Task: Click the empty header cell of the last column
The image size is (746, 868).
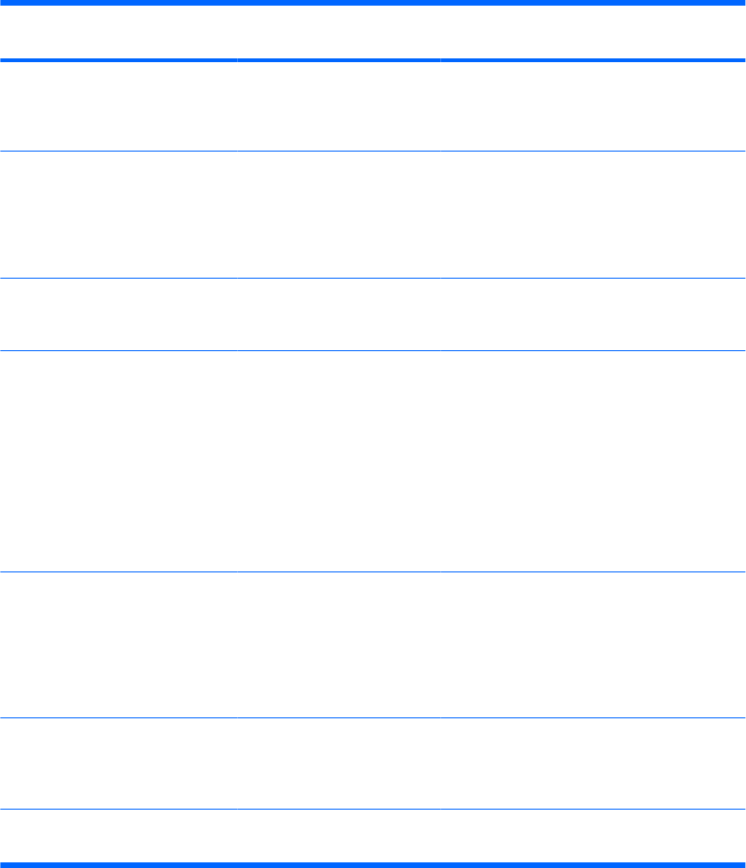Action: click(592, 33)
